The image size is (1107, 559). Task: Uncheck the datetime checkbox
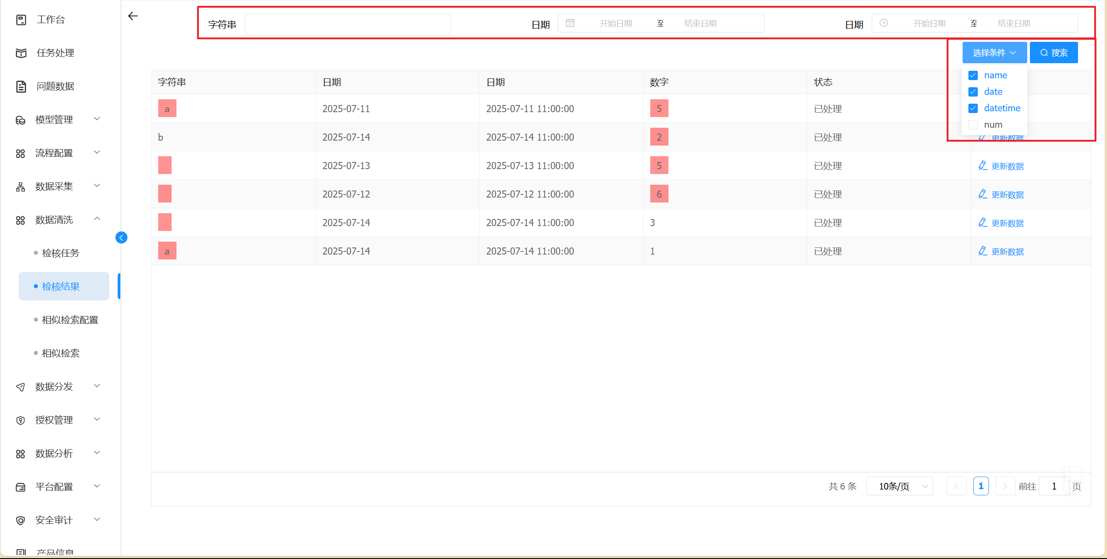coord(973,108)
